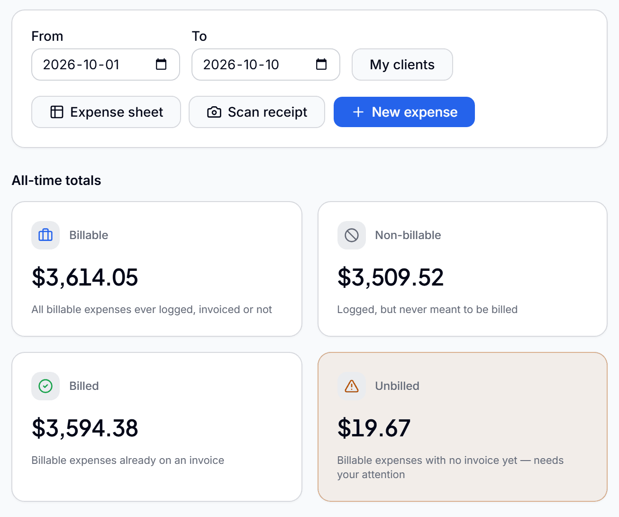Click the green checkmark icon on Billed card
Viewport: 619px width, 517px height.
[46, 386]
